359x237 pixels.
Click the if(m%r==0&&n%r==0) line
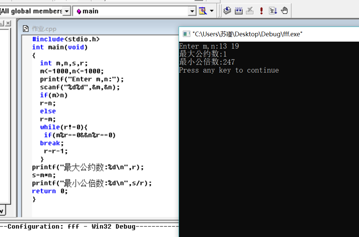pyautogui.click(x=80, y=135)
